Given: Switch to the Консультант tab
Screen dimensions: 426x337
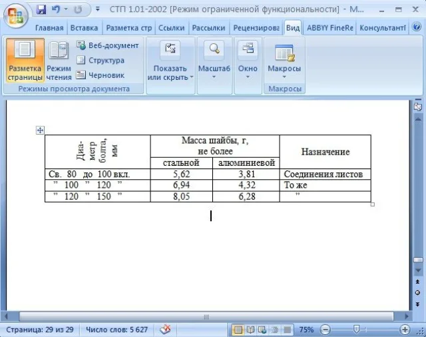Looking at the screenshot, I should 383,28.
